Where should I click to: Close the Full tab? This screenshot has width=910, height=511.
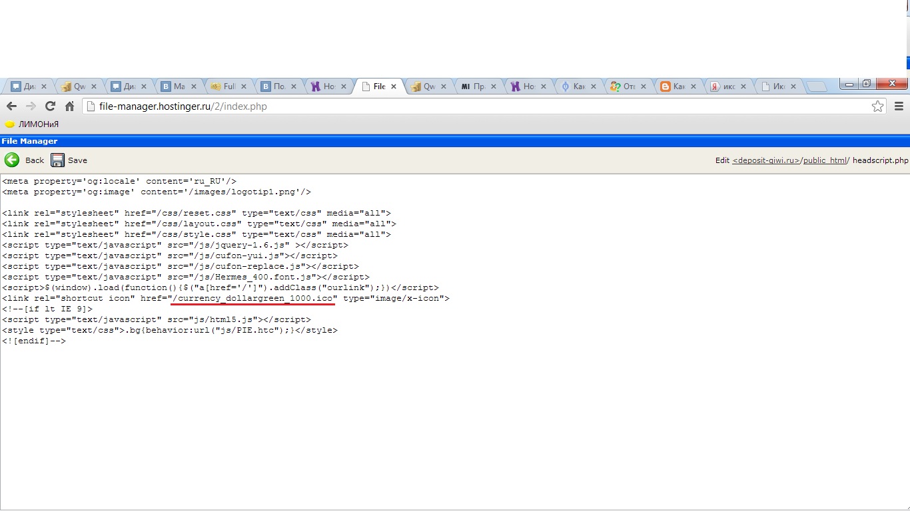244,86
